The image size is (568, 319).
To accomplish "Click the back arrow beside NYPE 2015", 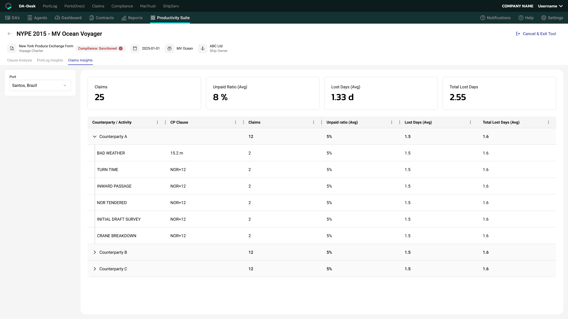I will [9, 34].
